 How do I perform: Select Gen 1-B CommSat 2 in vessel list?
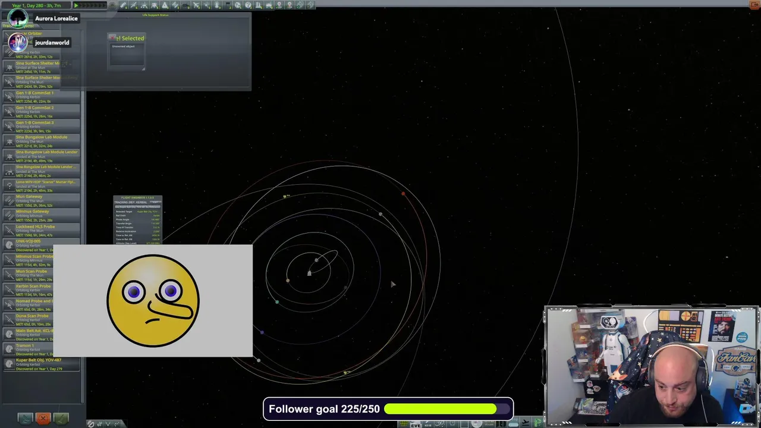coord(42,112)
